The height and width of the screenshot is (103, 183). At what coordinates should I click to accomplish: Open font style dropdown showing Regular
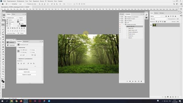tap(22, 18)
